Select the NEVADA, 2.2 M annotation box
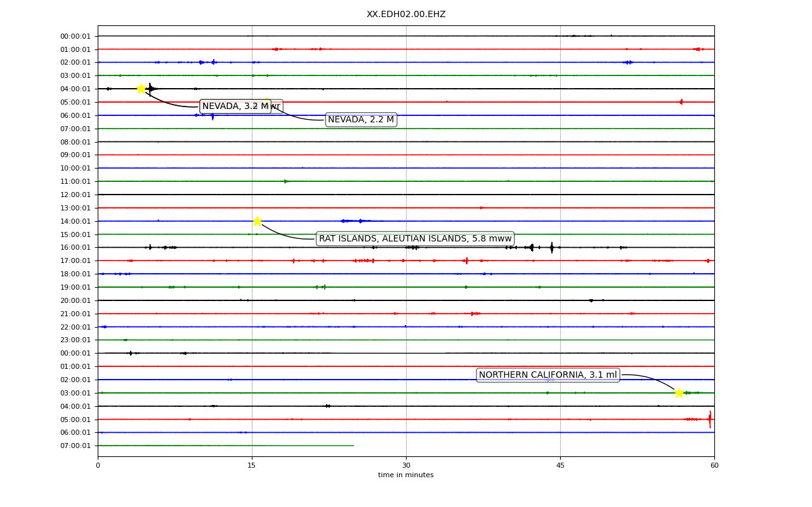This screenshot has height=507, width=812. [x=361, y=120]
